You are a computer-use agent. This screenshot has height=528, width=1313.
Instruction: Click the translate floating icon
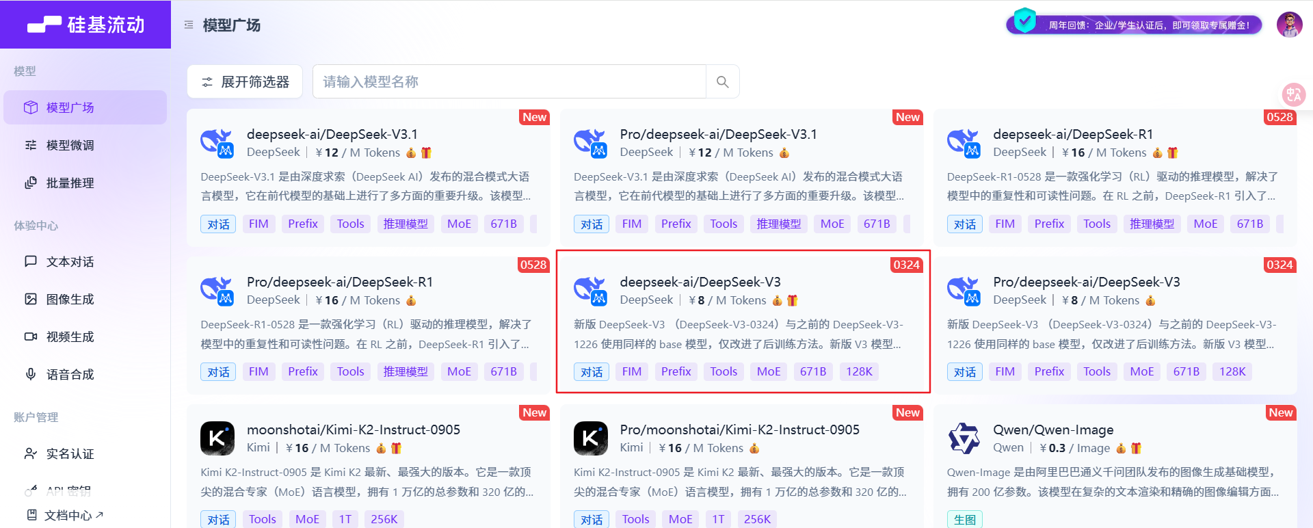pos(1293,94)
